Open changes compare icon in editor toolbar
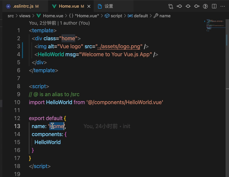Image resolution: width=229 pixels, height=177 pixels. point(170,6)
